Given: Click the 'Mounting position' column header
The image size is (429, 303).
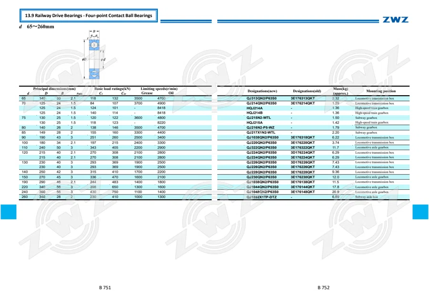Looking at the screenshot, I should coord(381,91).
